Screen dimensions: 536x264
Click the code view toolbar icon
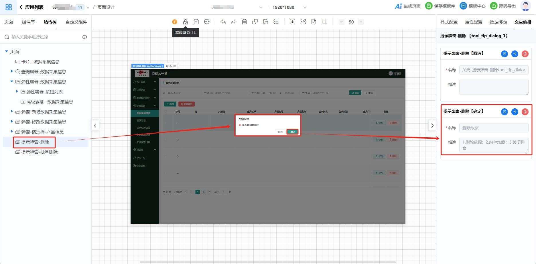303,22
